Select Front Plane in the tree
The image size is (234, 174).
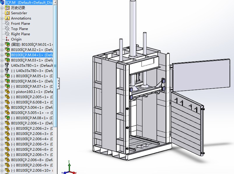(20, 23)
